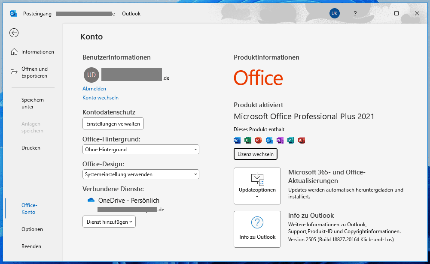The image size is (430, 264).
Task: Click the Outlook logo in the title bar
Action: coord(13,13)
